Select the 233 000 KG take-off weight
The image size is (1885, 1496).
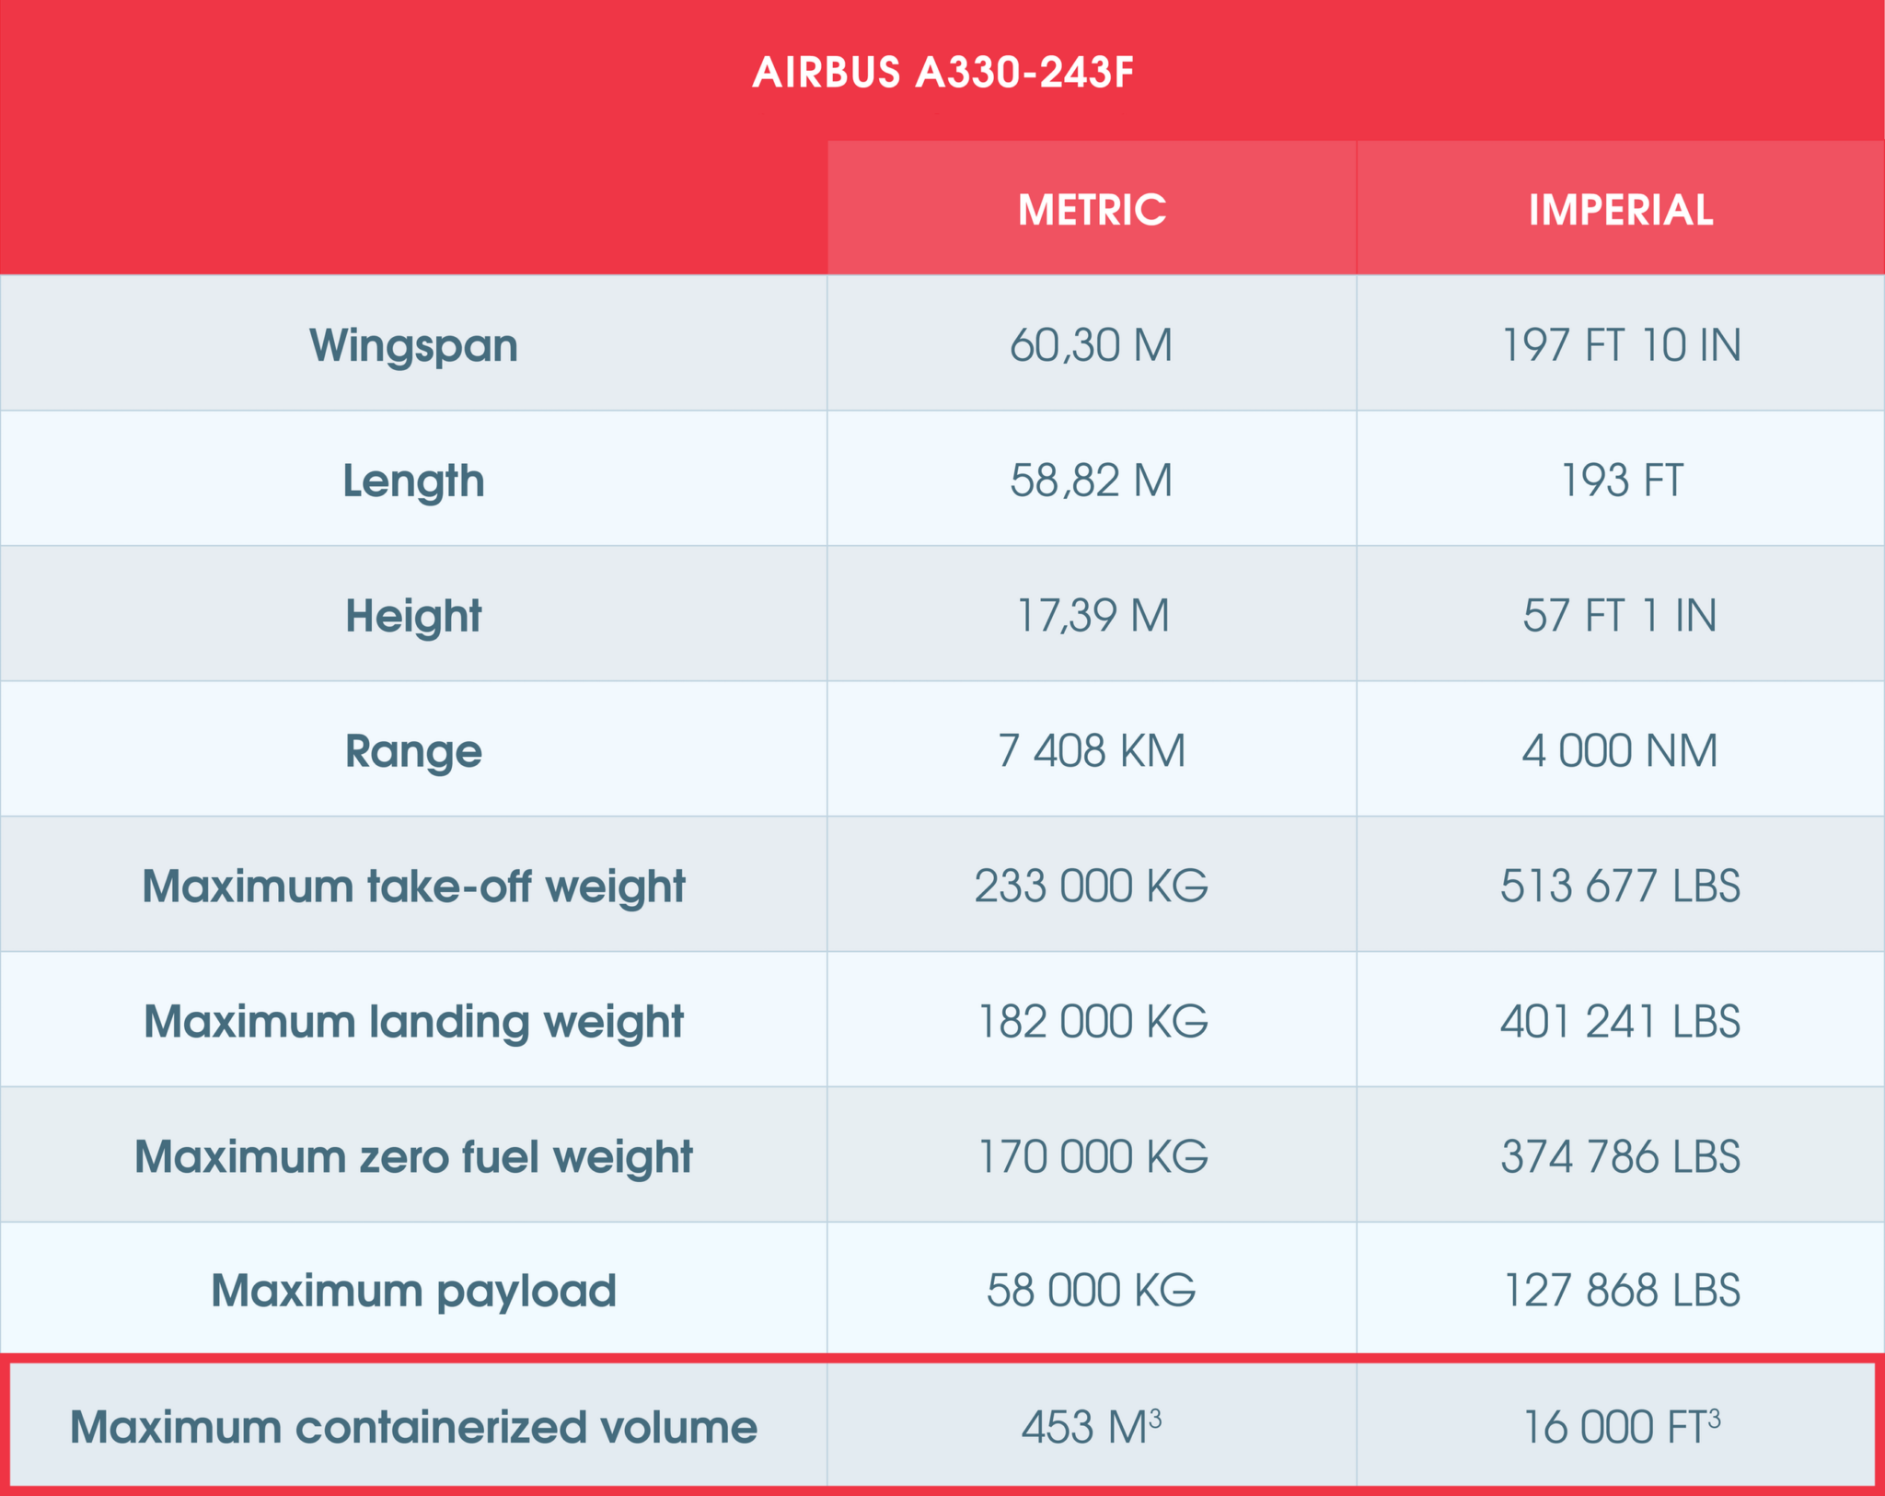[x=1091, y=886]
